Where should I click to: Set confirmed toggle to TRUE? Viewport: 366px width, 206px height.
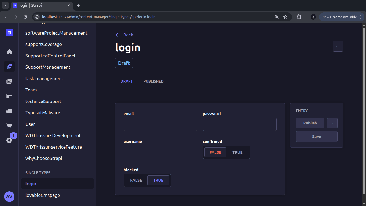click(x=237, y=152)
